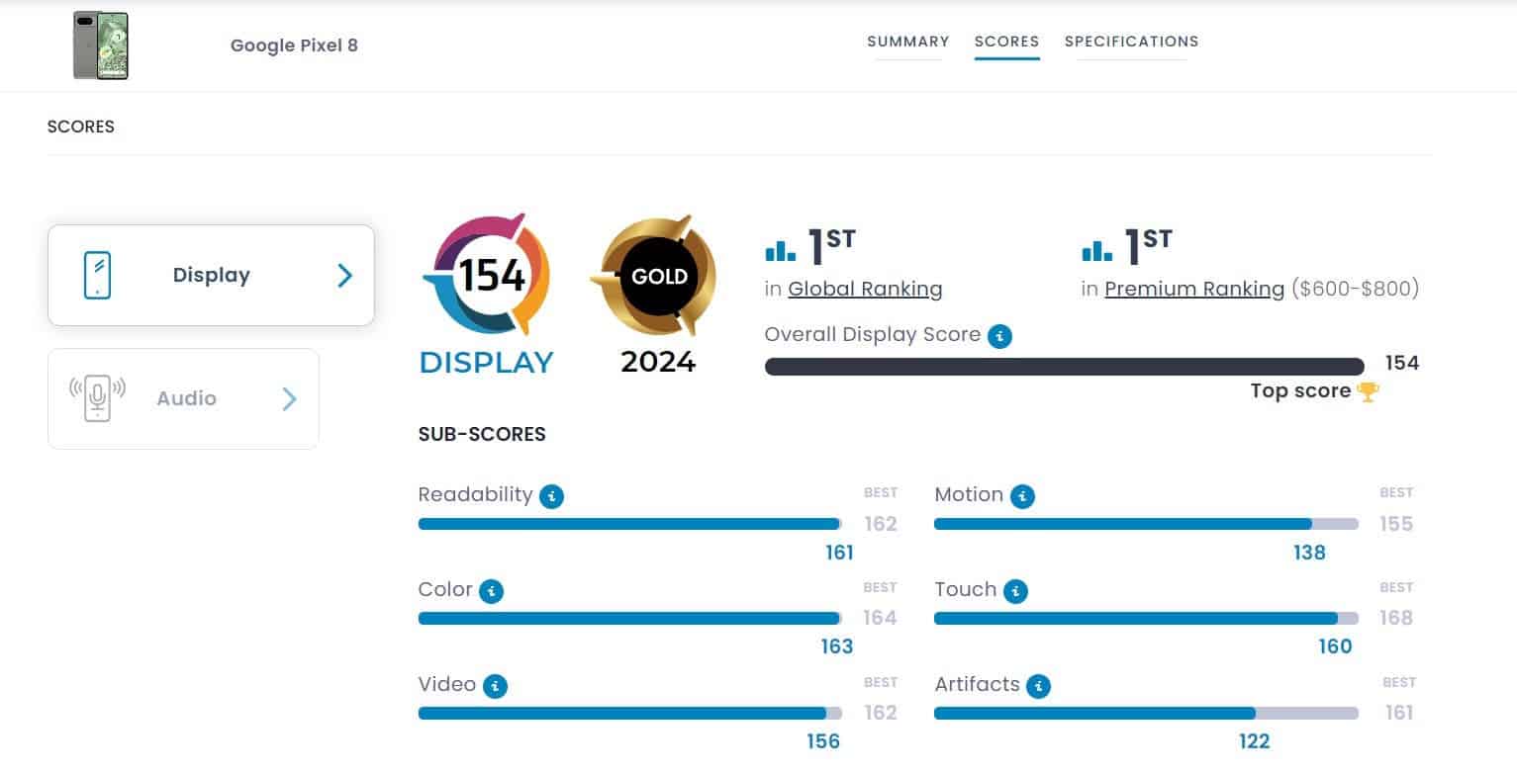
Task: Select the Display score card
Action: pos(211,275)
